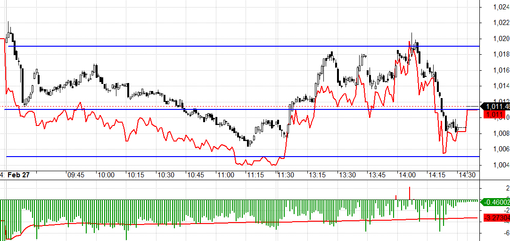Click the -6 label on indicator axis

tap(505, 233)
